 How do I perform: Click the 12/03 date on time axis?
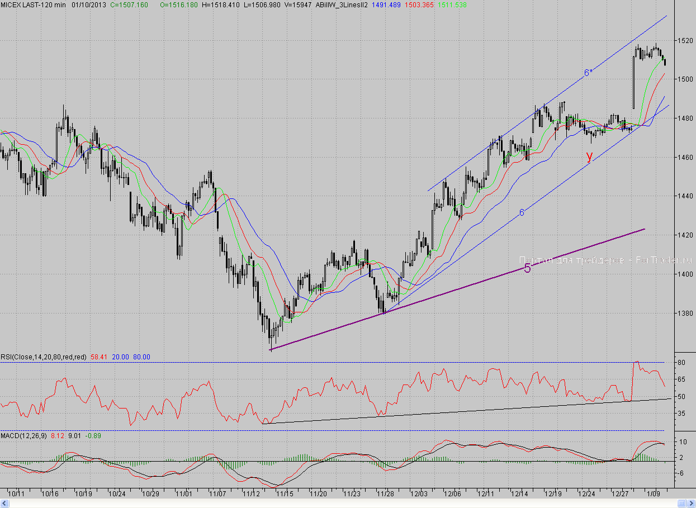[x=419, y=494]
